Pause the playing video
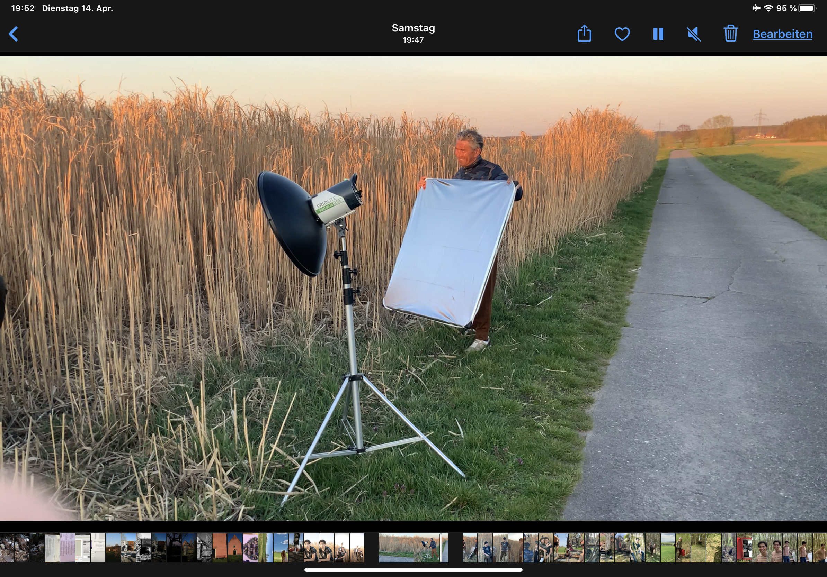827x577 pixels. (658, 34)
